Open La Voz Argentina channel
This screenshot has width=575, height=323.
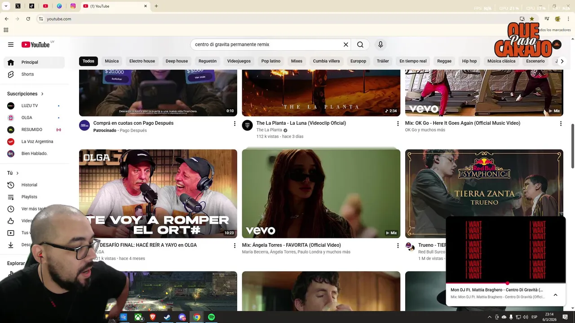[x=34, y=141]
